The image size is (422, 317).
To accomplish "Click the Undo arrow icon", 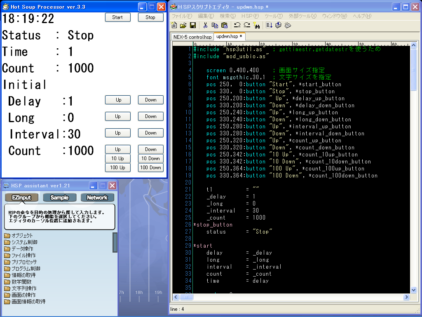I will pos(237,26).
